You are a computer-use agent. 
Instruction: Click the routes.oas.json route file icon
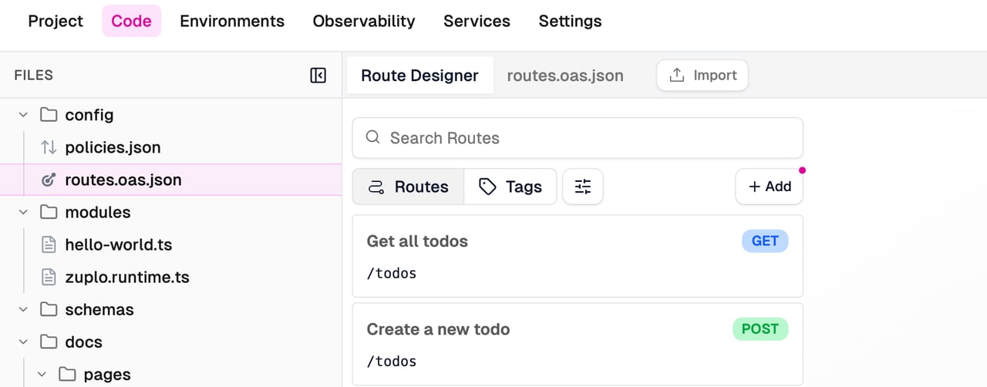49,180
